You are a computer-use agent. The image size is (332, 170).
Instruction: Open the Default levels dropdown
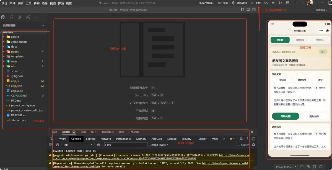tap(159, 145)
